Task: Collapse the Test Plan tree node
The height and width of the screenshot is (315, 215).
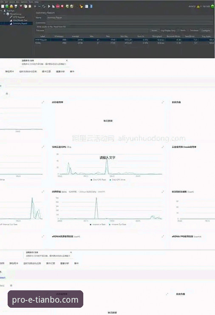Action: (x=1, y=11)
